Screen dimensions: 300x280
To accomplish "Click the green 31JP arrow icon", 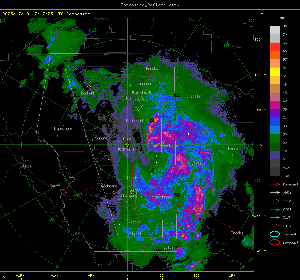I will click(275, 217).
